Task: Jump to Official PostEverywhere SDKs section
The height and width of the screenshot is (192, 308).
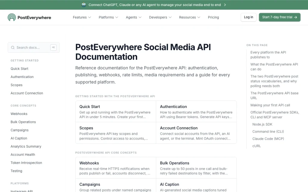Action: coord(275,115)
